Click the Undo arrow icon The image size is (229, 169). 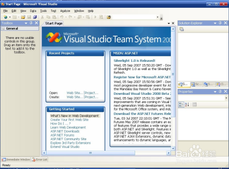(62, 17)
